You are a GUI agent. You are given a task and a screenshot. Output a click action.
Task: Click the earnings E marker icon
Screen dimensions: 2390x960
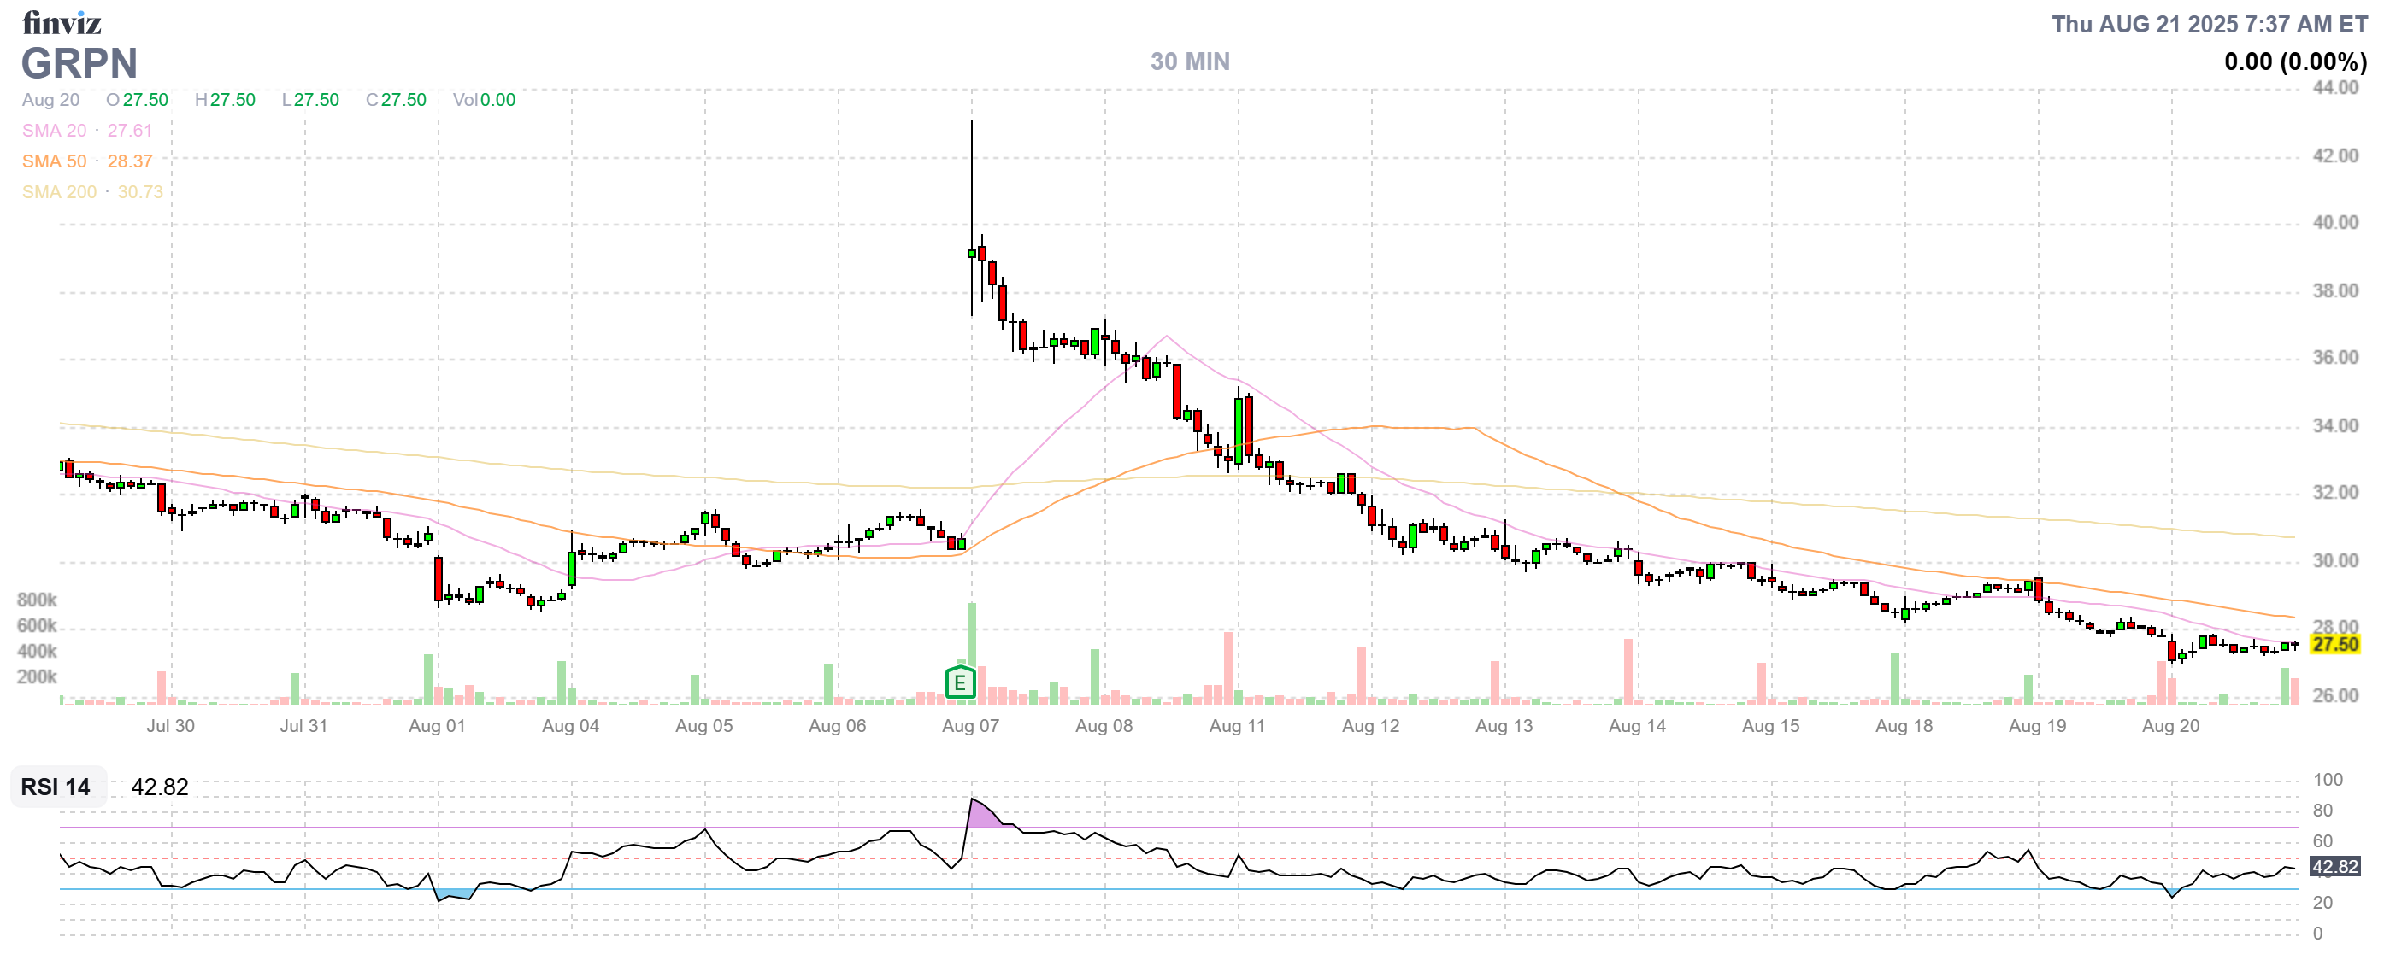point(959,683)
